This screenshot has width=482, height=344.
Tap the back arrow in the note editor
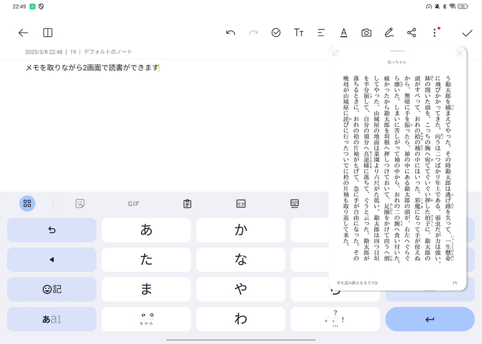click(23, 33)
